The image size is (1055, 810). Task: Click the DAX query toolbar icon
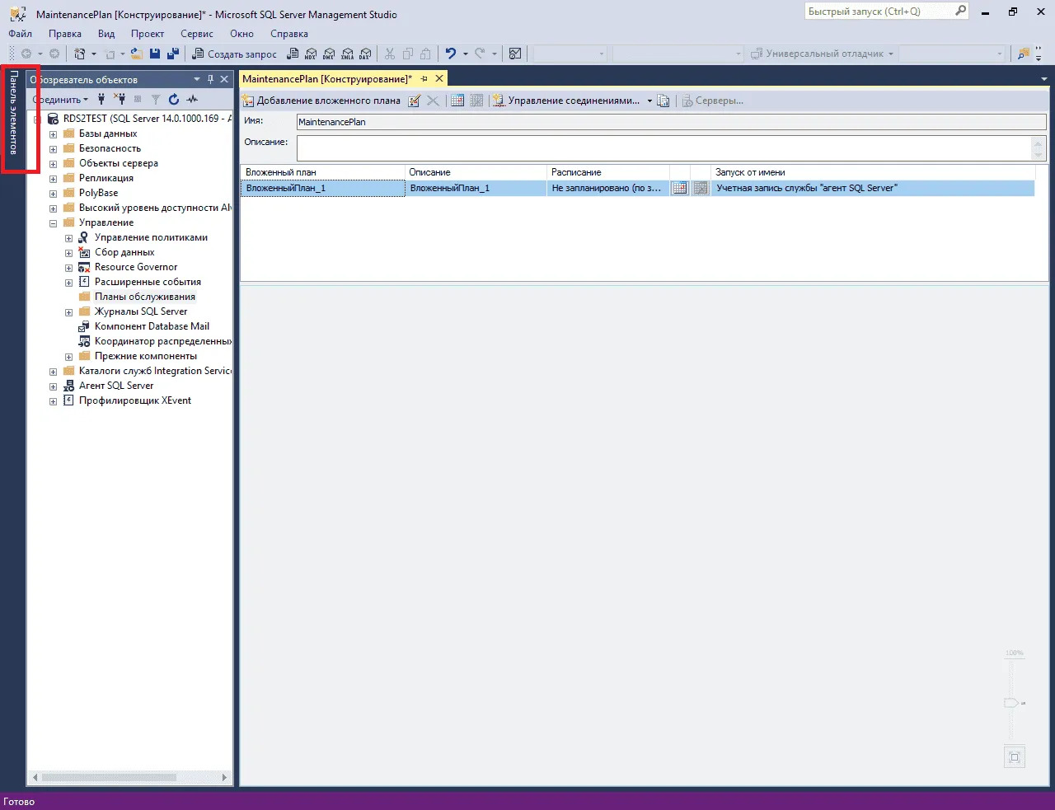pyautogui.click(x=364, y=54)
